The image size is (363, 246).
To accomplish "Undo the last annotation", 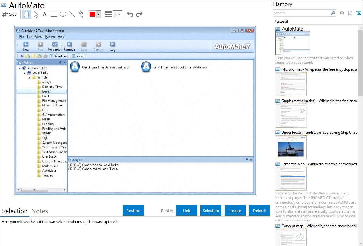I will coord(130,14).
